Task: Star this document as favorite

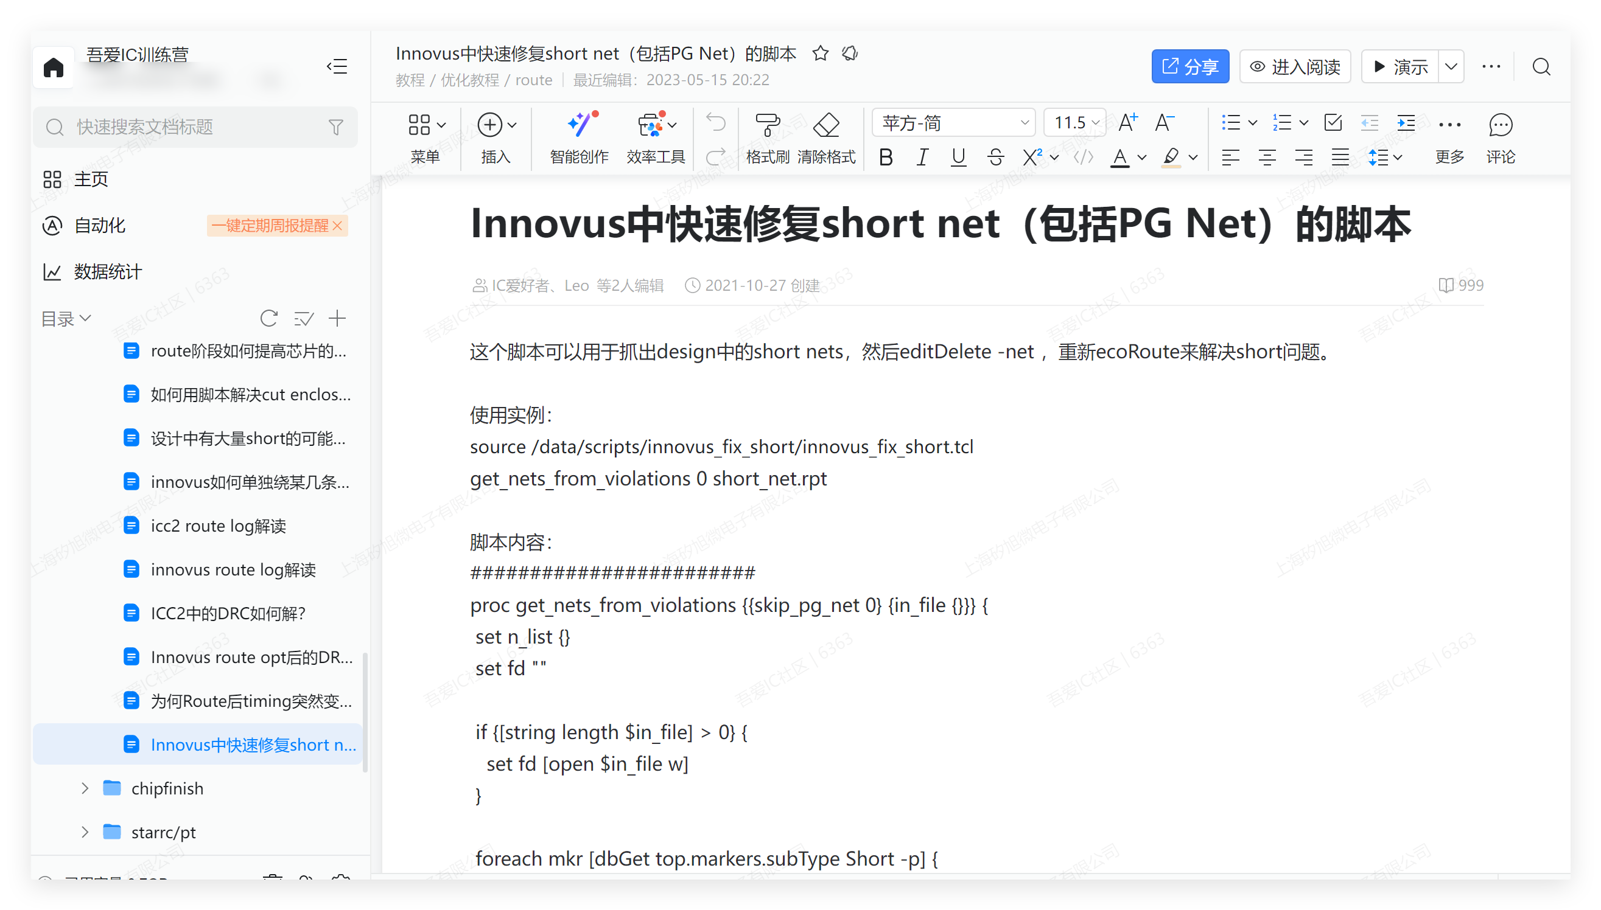Action: click(x=821, y=54)
